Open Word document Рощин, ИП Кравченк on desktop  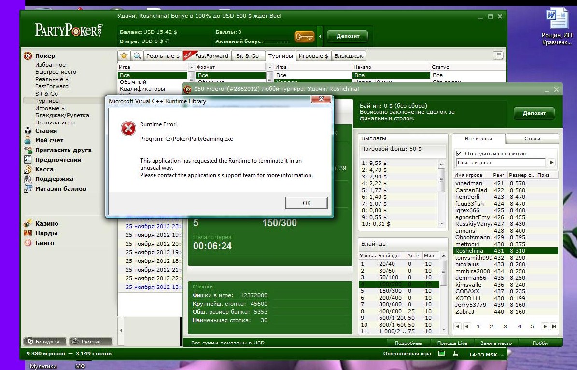coord(556,27)
